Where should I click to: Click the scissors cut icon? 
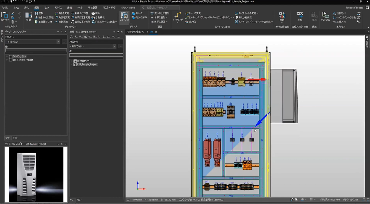tap(13, 13)
